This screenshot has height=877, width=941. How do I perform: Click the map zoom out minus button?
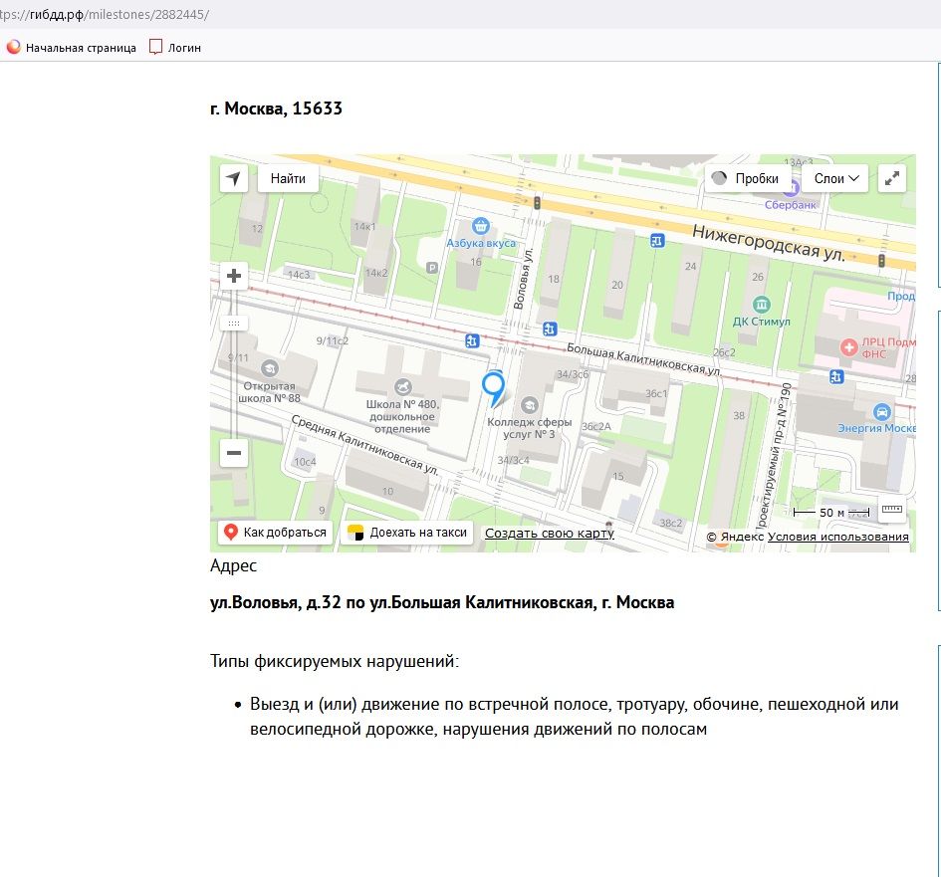point(234,454)
